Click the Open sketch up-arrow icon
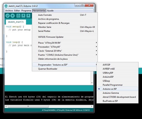Viewport: 142px width, 119px height. coord(23,16)
